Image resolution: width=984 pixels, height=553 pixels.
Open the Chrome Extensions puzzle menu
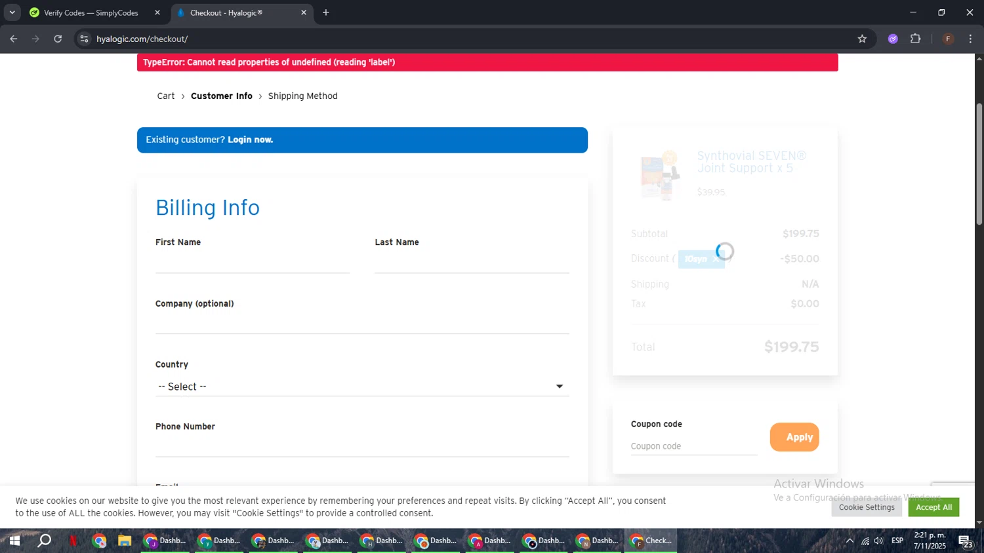click(916, 39)
